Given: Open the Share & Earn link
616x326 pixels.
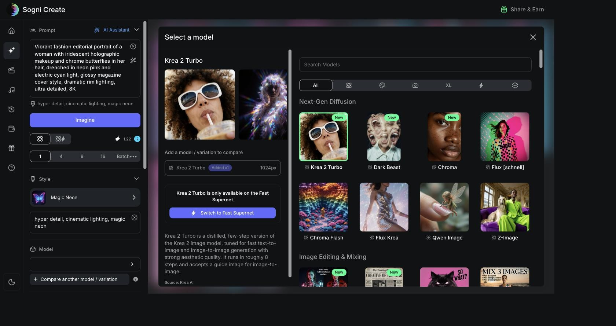Looking at the screenshot, I should tap(522, 10).
